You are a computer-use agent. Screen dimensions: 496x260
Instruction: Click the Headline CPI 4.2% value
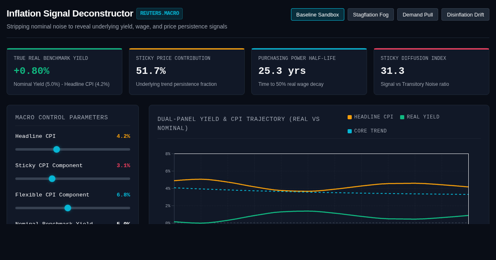click(x=123, y=137)
